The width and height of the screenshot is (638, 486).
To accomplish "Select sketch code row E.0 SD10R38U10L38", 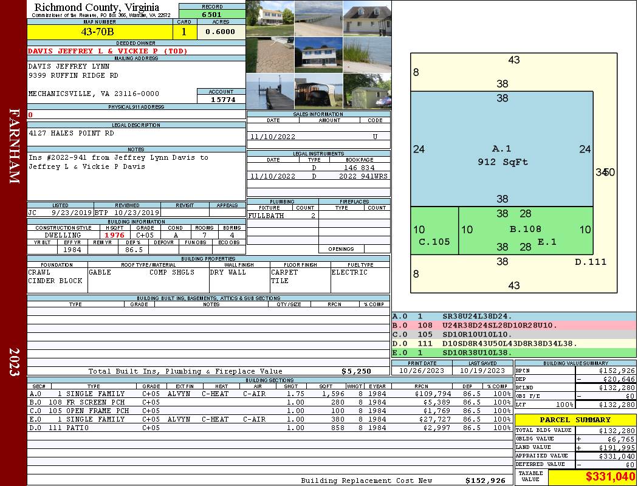I will pos(513,352).
